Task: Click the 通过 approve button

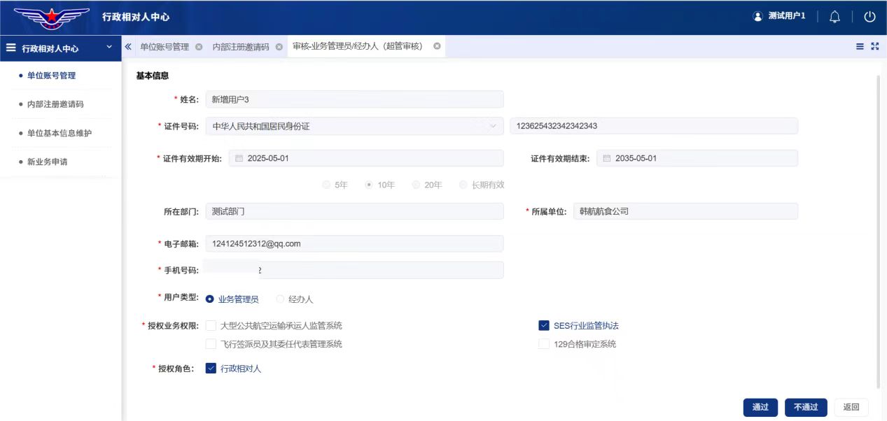Action: pos(760,407)
